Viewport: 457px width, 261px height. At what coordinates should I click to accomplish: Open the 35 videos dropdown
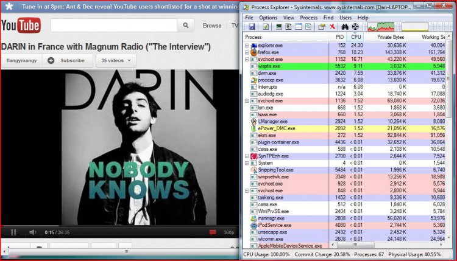pyautogui.click(x=116, y=60)
